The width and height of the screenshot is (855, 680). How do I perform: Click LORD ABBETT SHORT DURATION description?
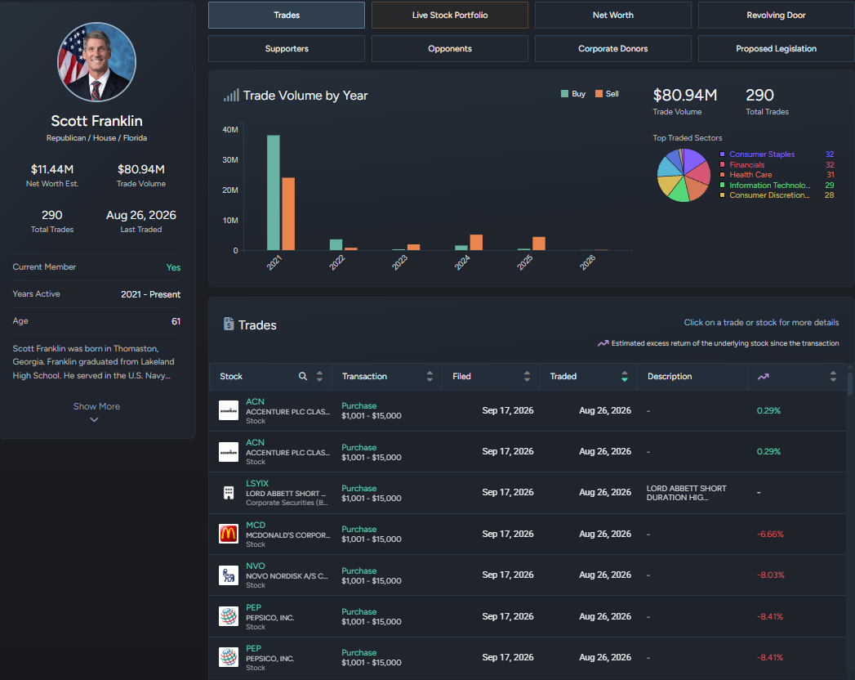point(686,493)
